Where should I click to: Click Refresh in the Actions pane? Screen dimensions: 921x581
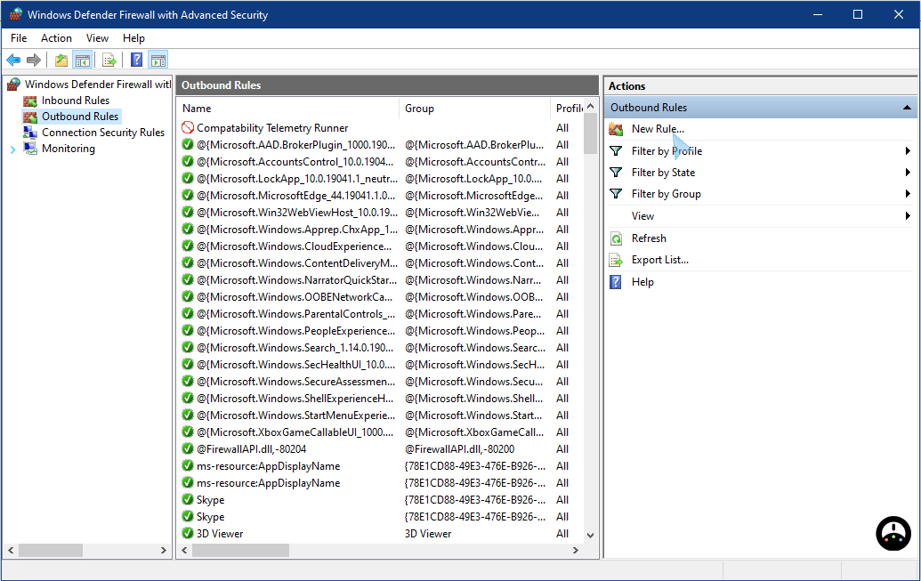(x=649, y=238)
